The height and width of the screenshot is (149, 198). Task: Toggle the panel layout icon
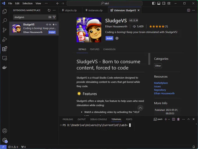(159, 4)
